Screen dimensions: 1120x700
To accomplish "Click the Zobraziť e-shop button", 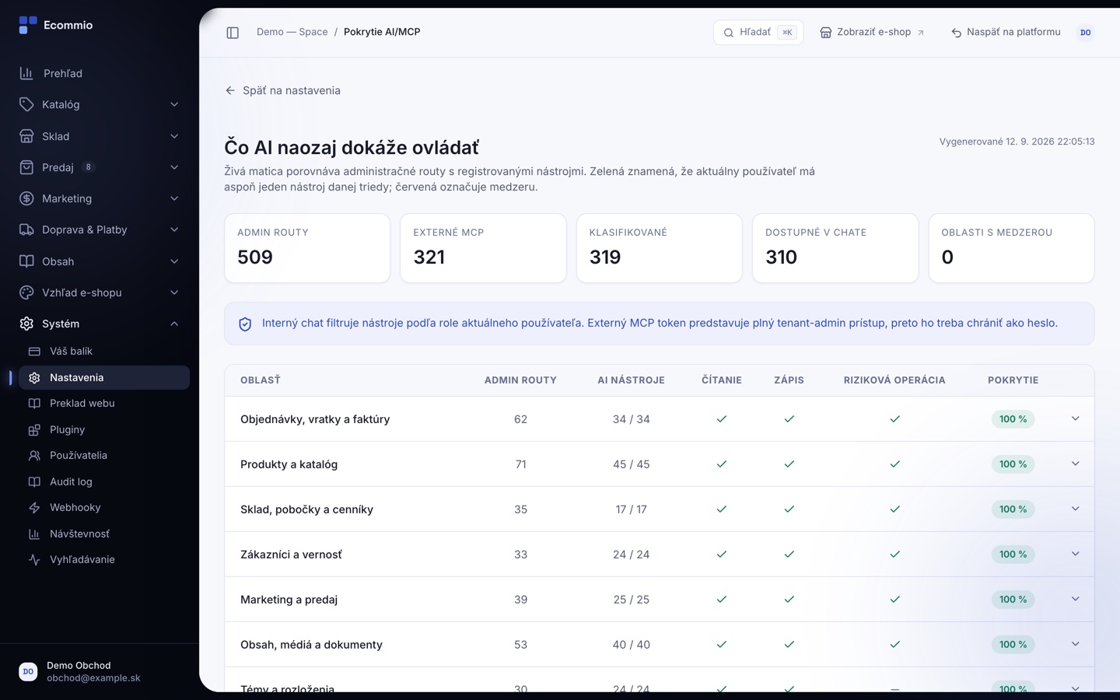I will click(872, 33).
